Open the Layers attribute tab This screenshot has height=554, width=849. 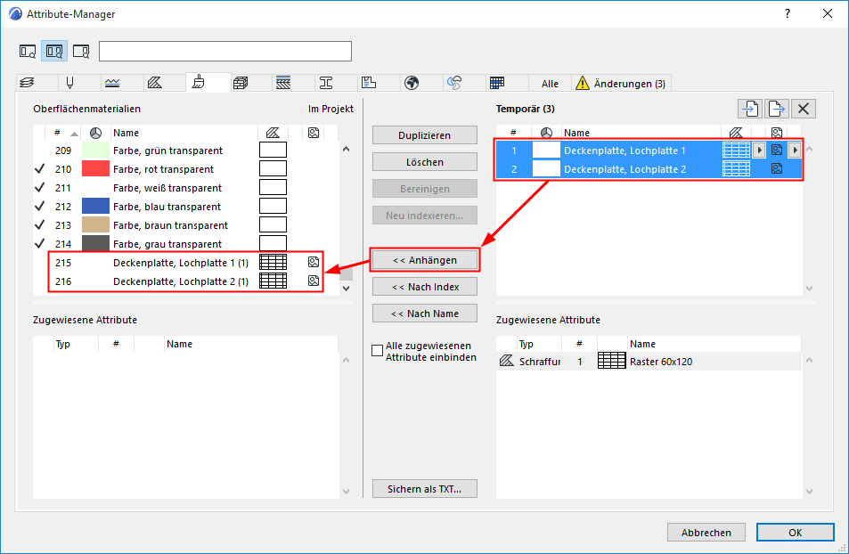point(27,83)
